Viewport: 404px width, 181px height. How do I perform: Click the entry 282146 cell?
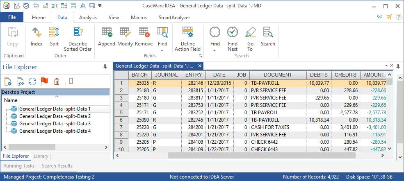(x=193, y=83)
